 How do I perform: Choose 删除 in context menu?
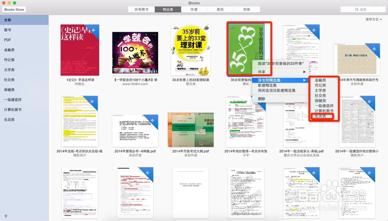(281, 98)
